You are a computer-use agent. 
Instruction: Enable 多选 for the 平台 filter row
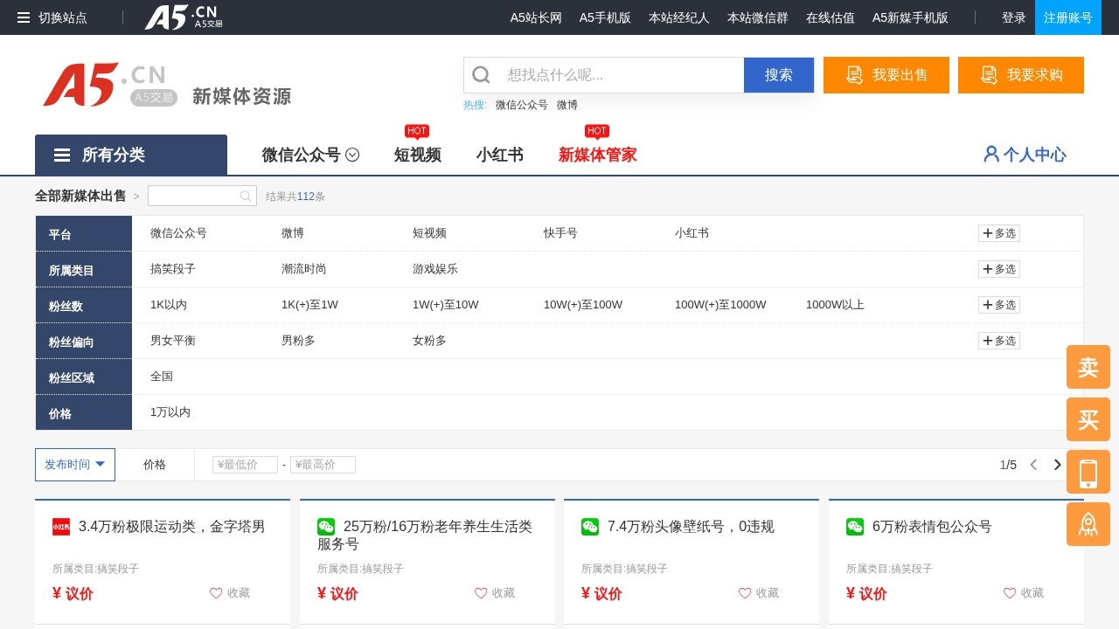tap(998, 233)
